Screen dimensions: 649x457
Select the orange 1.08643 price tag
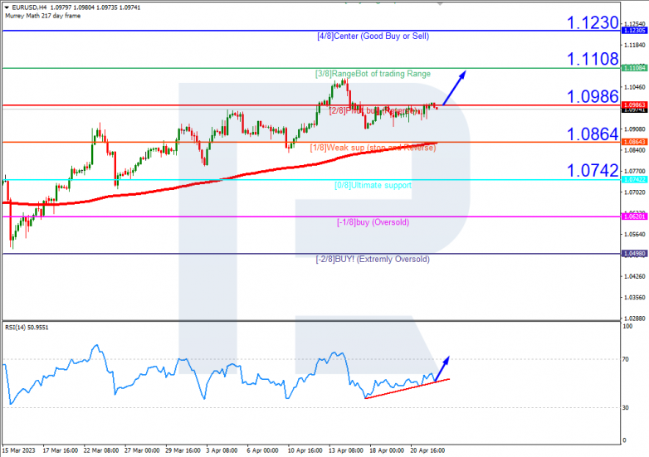tap(634, 142)
